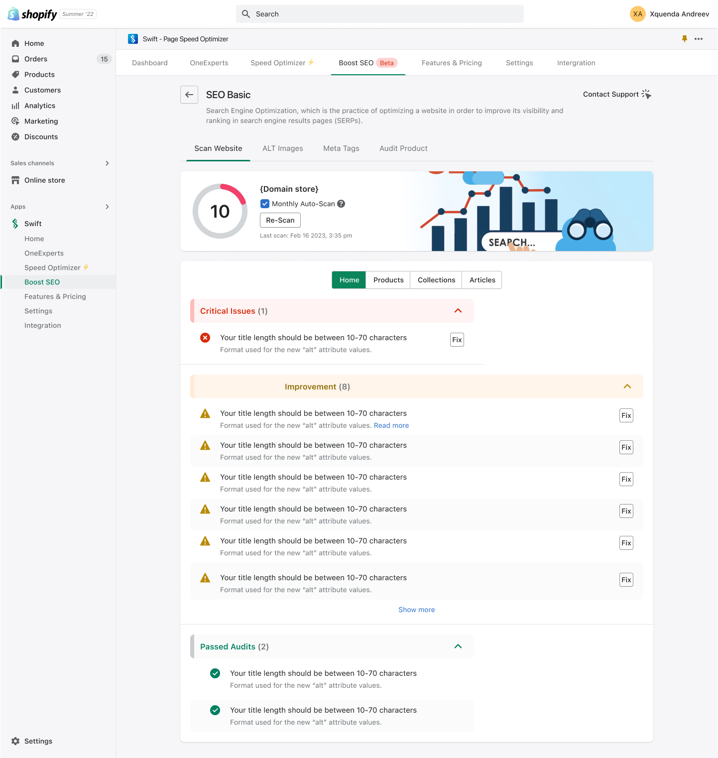
Task: Open the Read more link
Action: [x=391, y=425]
